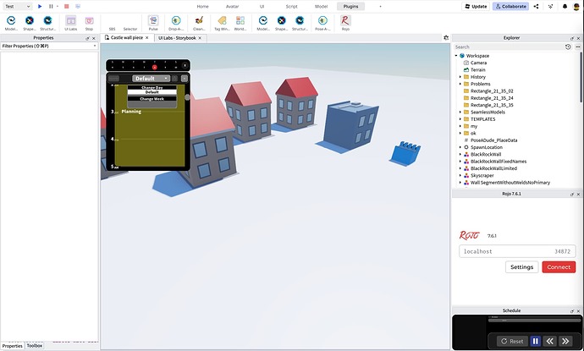Click the Explorer Search input field
The height and width of the screenshot is (351, 584).
click(509, 47)
